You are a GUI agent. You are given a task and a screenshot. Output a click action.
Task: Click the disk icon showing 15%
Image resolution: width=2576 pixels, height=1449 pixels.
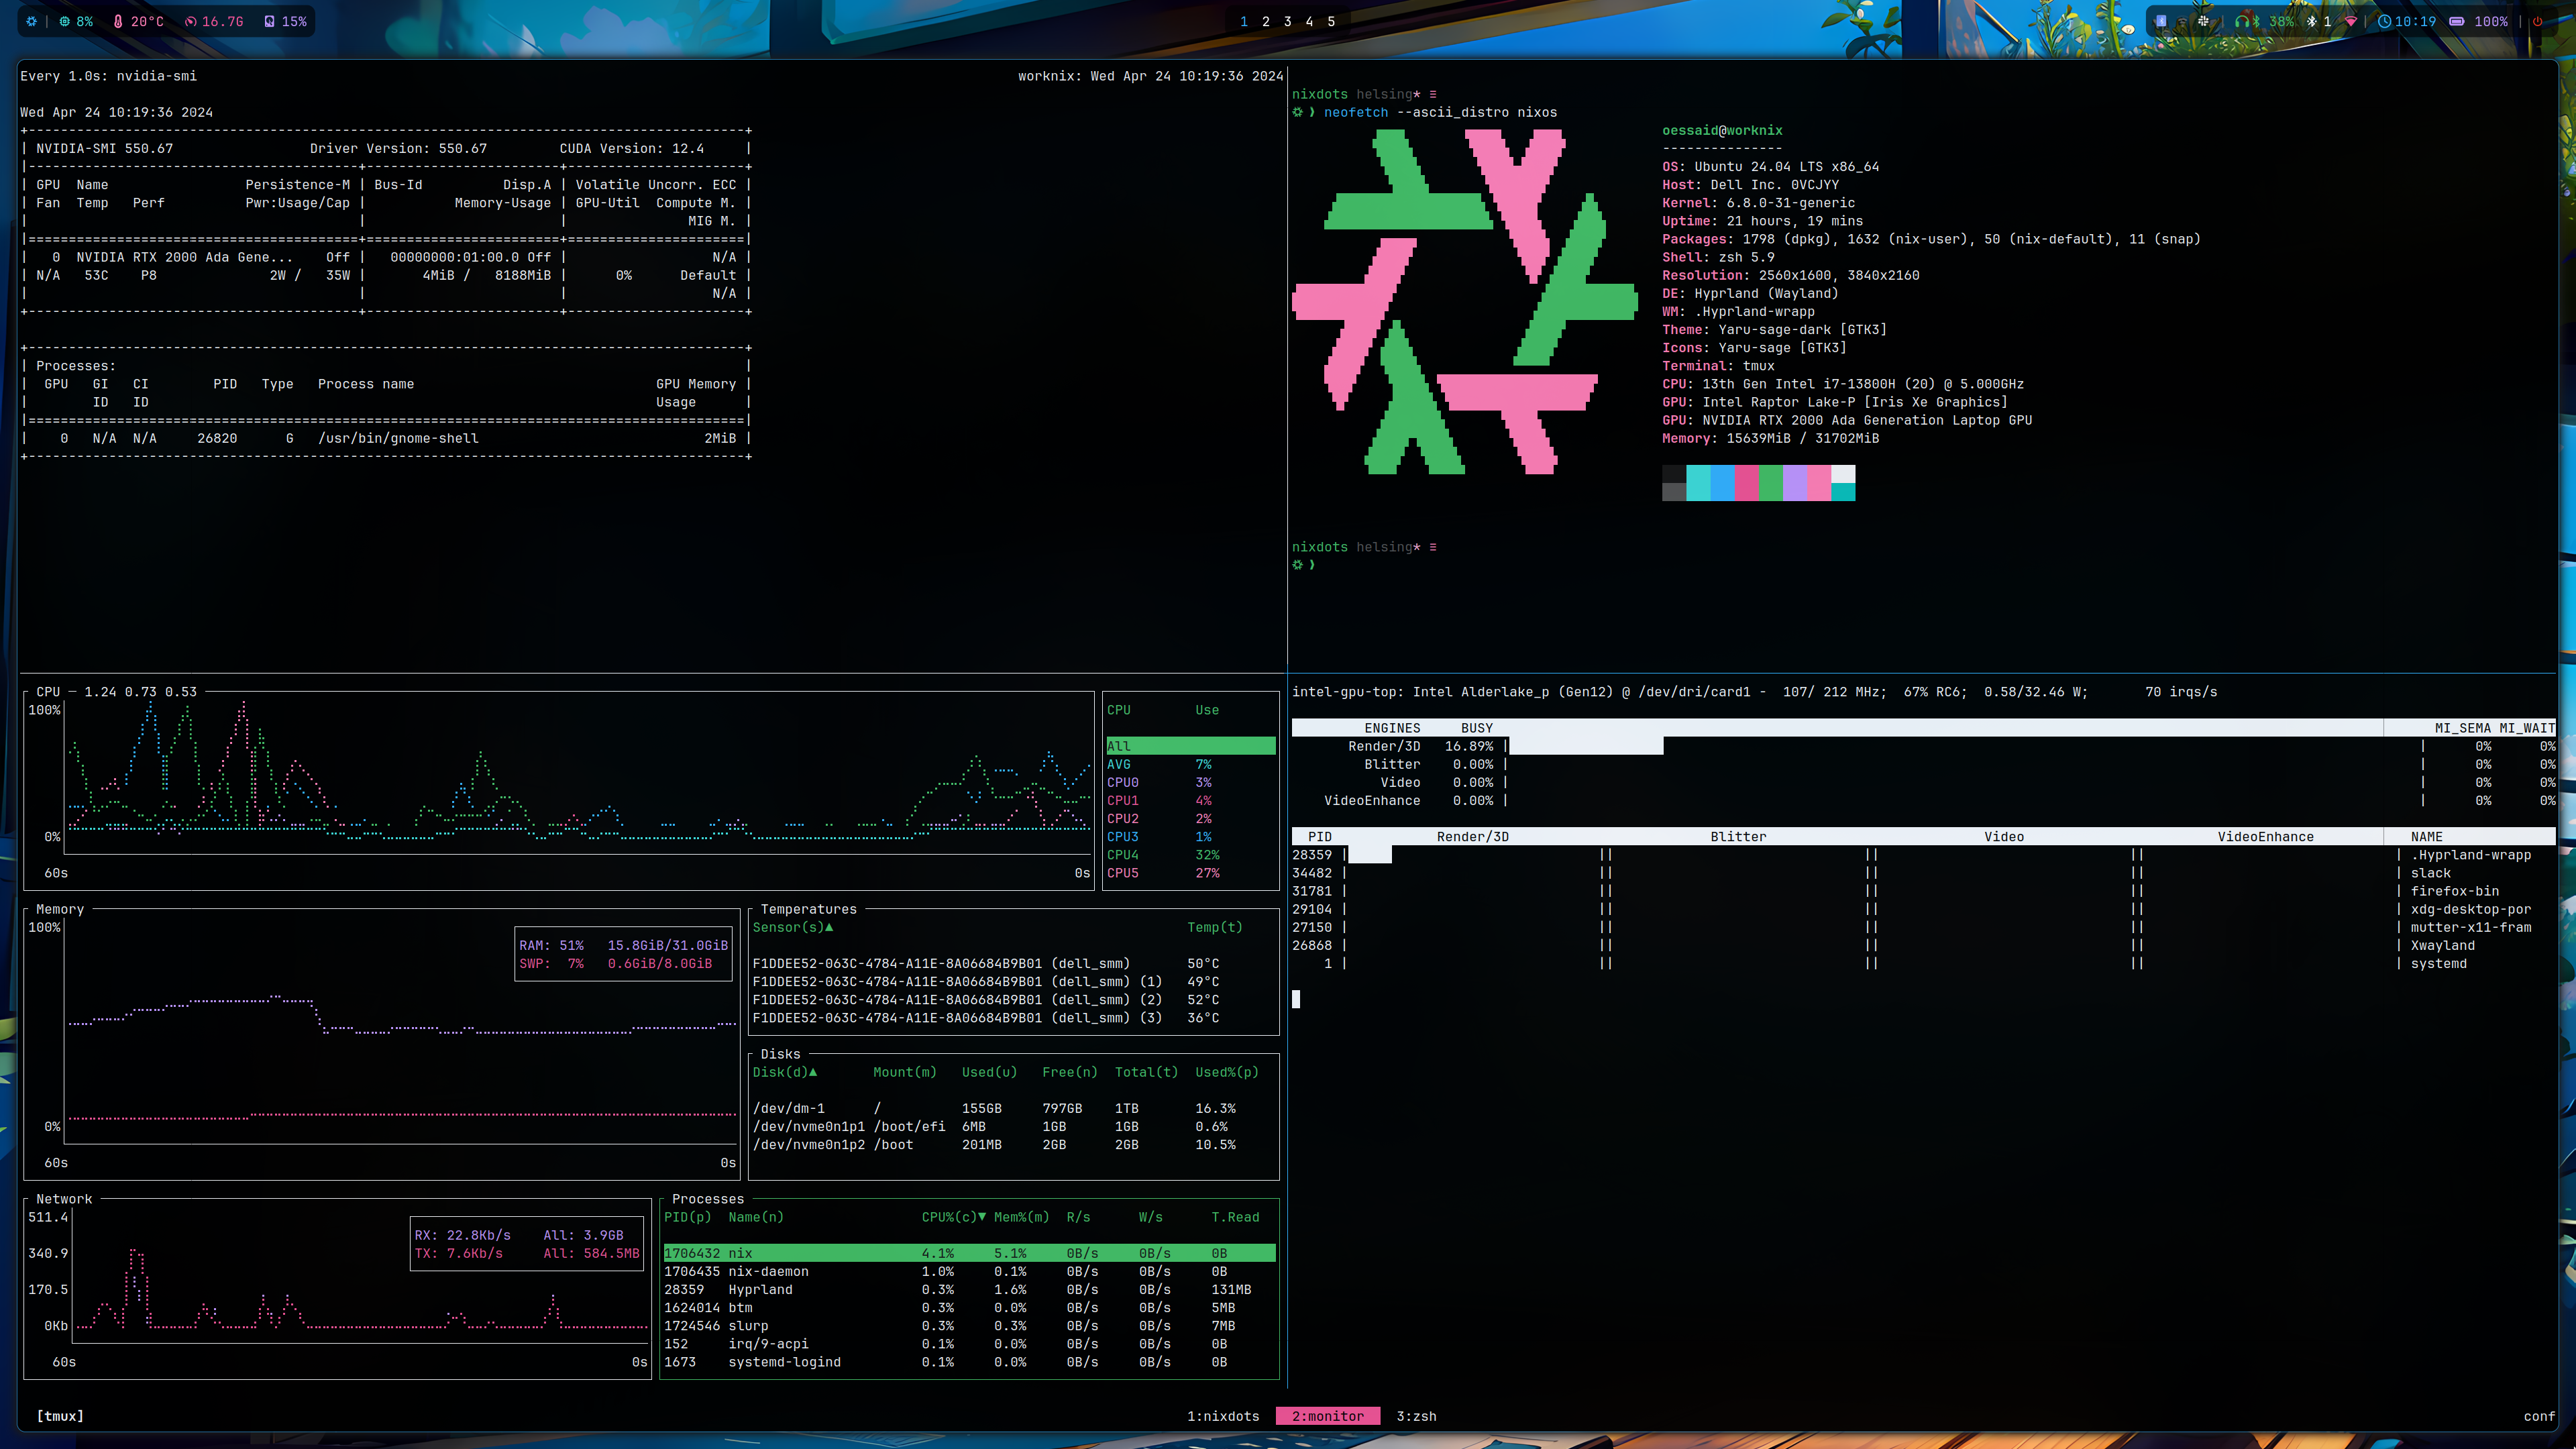click(x=269, y=21)
